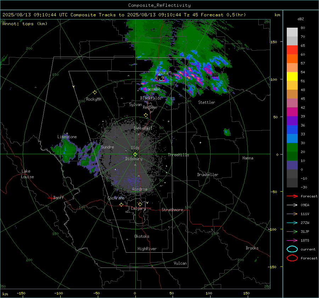Click the red forecast ellipse icon
Viewport: 319px width, 298px height.
pos(292,258)
